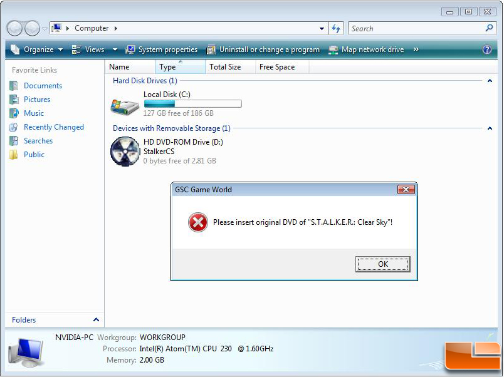Click System properties in the toolbar
Viewport: 504px width, 377px height.
click(x=161, y=49)
